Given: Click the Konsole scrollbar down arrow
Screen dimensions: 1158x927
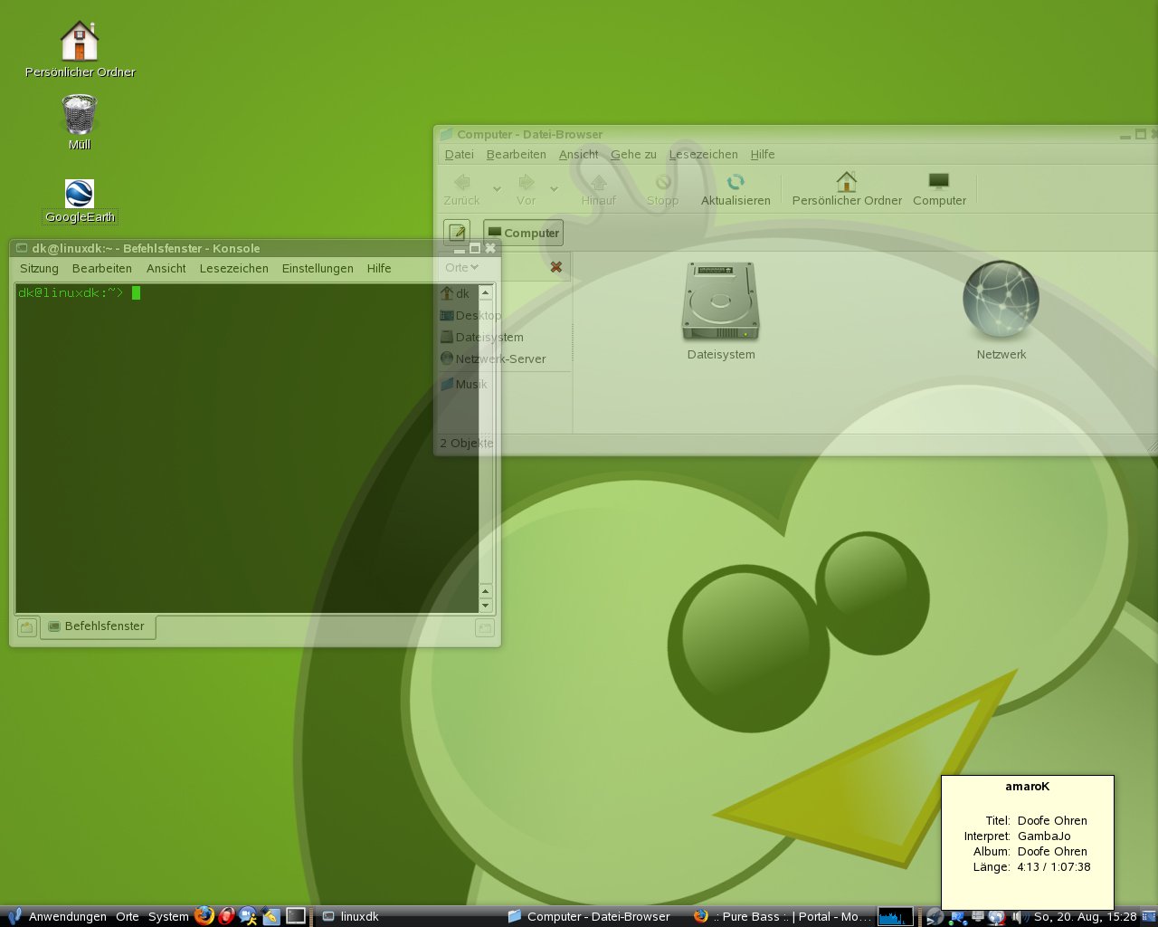Looking at the screenshot, I should click(x=486, y=606).
